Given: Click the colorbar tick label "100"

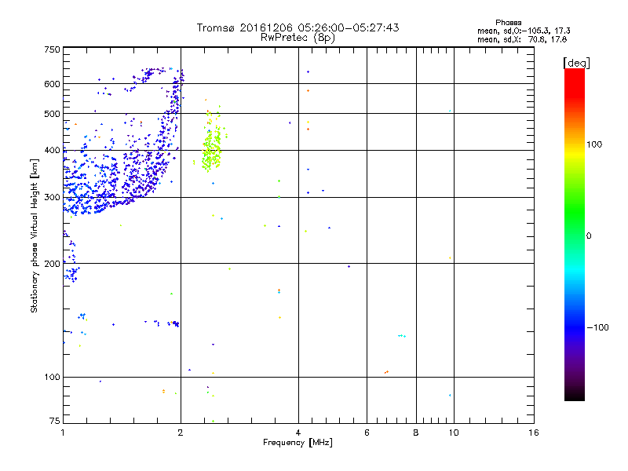Looking at the screenshot, I should pyautogui.click(x=594, y=144).
